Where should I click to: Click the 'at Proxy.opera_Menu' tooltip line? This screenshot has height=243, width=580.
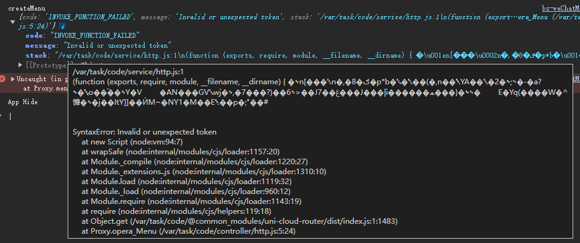[x=189, y=231]
